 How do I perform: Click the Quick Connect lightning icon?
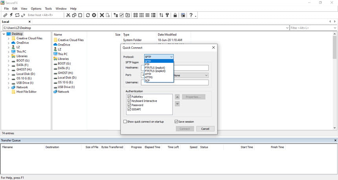coord(11,15)
